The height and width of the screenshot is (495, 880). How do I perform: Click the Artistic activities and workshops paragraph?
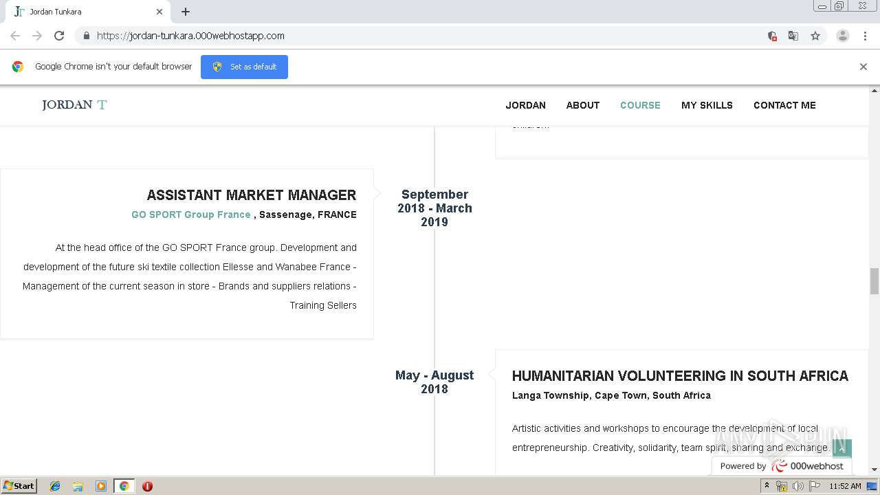(672, 438)
